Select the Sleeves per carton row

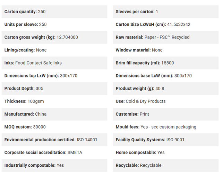click(x=166, y=11)
